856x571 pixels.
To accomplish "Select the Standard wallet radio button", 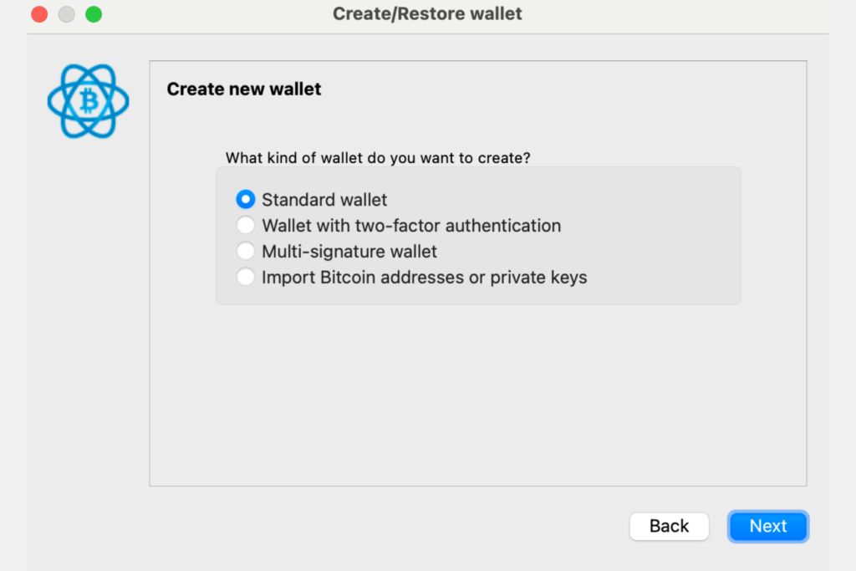I will (x=245, y=200).
